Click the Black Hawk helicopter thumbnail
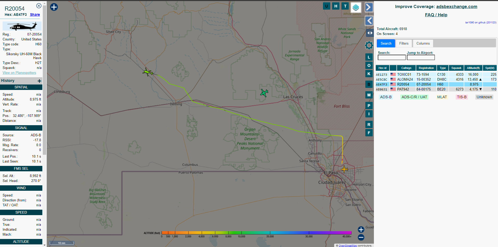This screenshot has height=247, width=498. 22,26
